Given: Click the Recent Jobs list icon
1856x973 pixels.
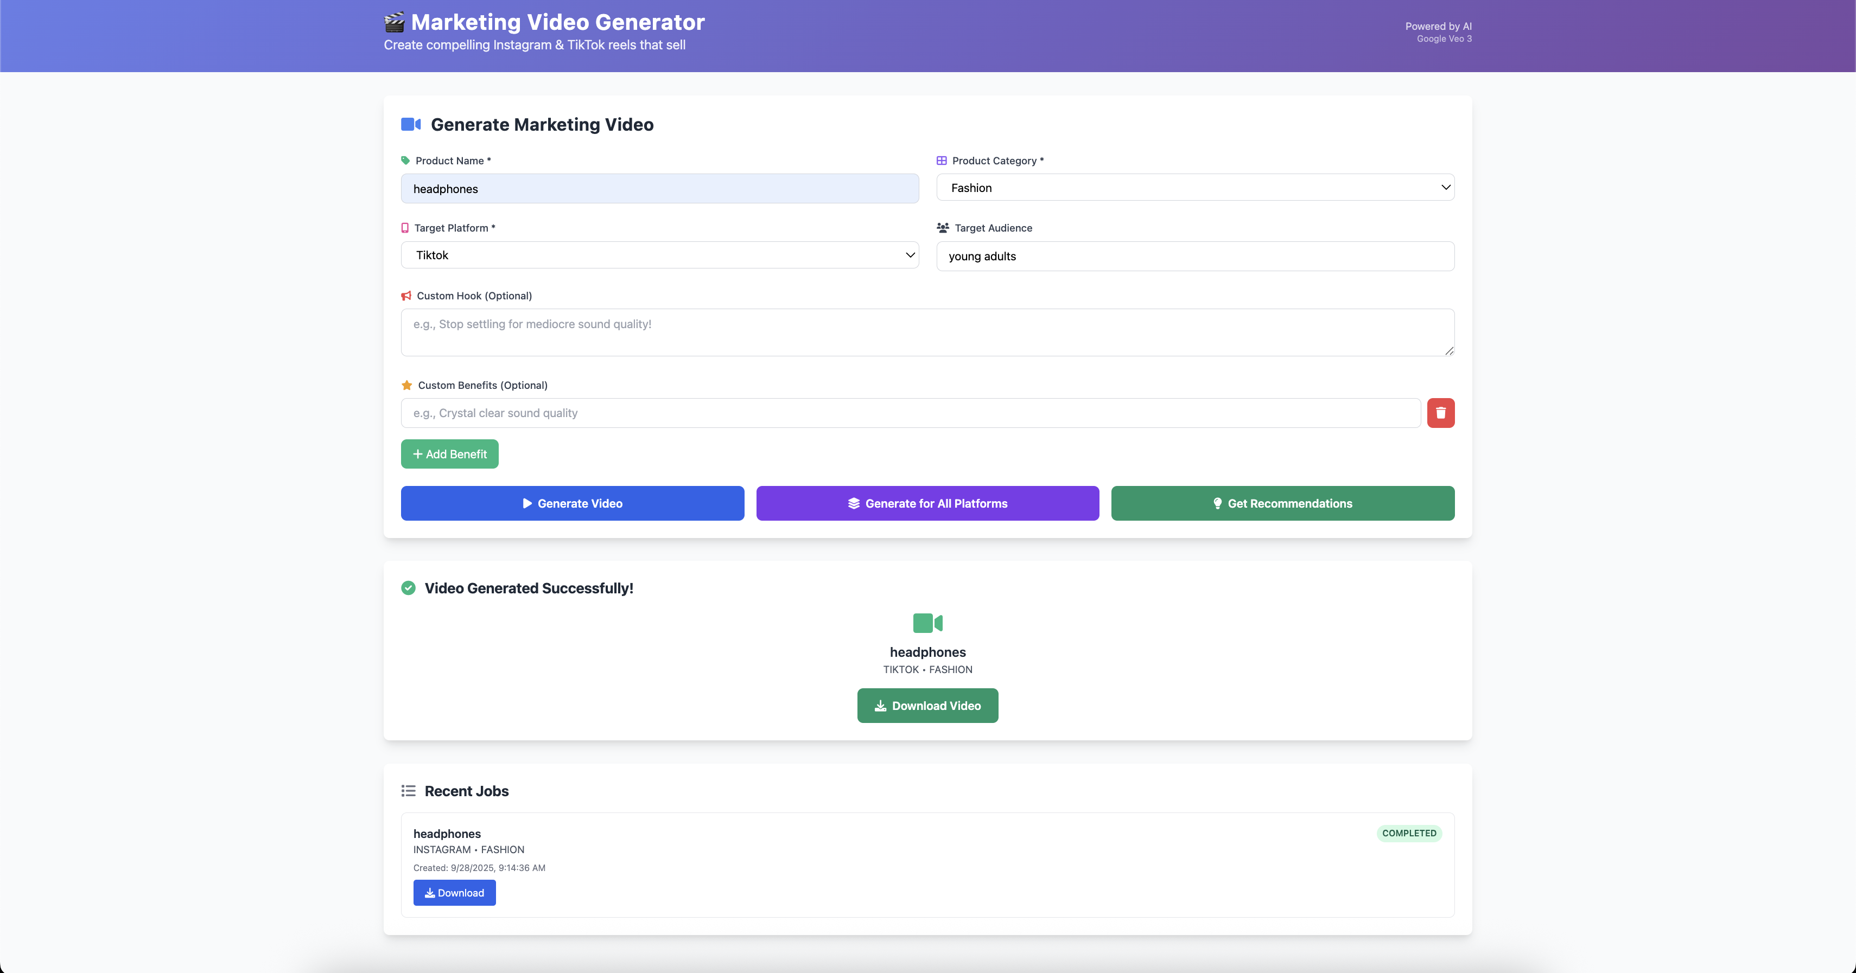Looking at the screenshot, I should coord(409,791).
